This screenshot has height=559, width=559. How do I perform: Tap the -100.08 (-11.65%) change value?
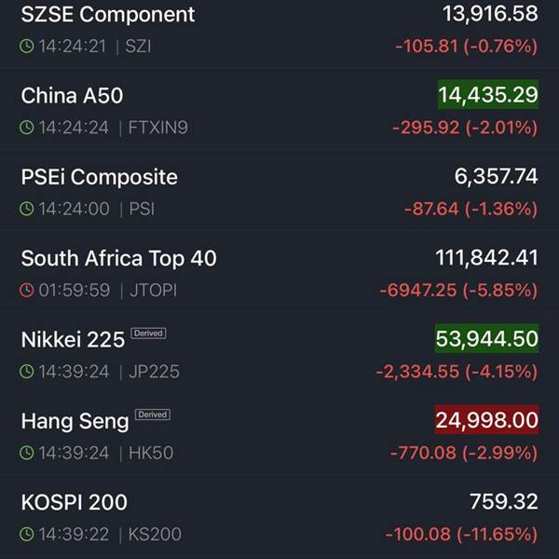coord(461,534)
